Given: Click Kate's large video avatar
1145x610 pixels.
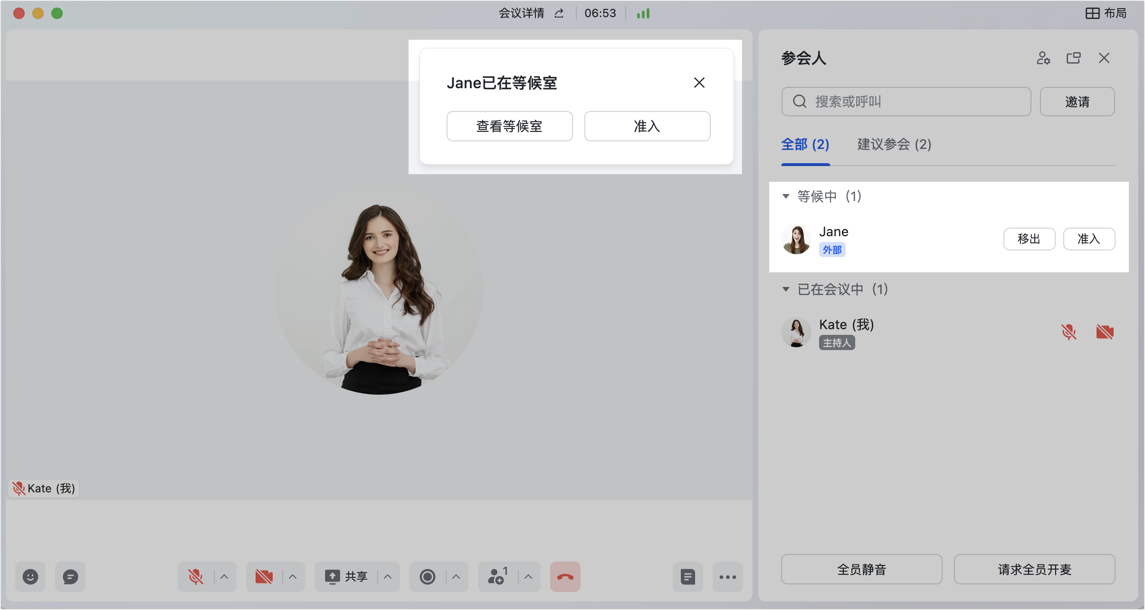Looking at the screenshot, I should pyautogui.click(x=379, y=291).
